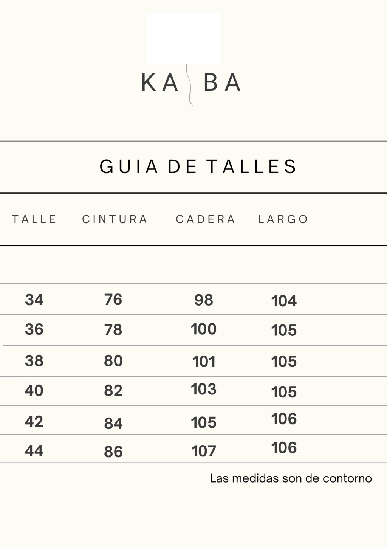Click the waist value 76
Image resolution: width=387 pixels, height=548 pixels.
point(113,300)
